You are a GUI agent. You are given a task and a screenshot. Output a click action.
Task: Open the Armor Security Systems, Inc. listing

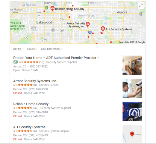pos(35,81)
